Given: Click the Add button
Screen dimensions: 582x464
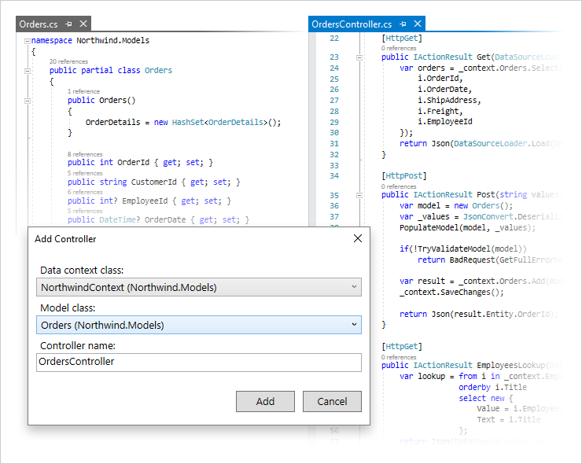Looking at the screenshot, I should 265,401.
